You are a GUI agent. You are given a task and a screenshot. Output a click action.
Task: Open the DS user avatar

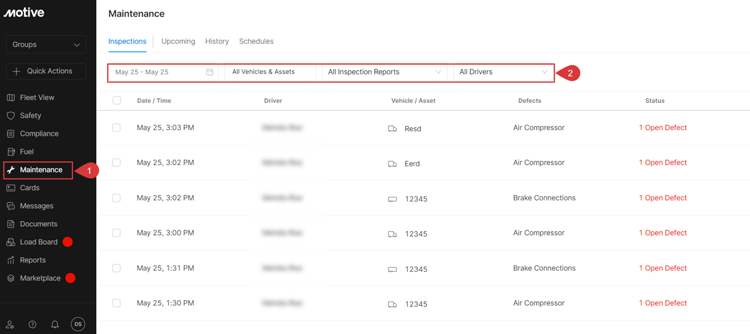point(78,324)
